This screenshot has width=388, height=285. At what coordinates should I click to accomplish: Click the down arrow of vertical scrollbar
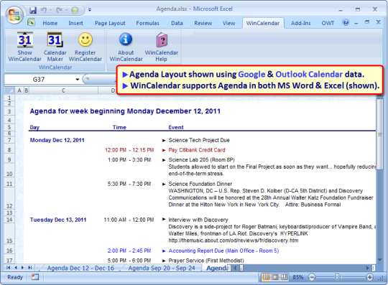coord(380,260)
